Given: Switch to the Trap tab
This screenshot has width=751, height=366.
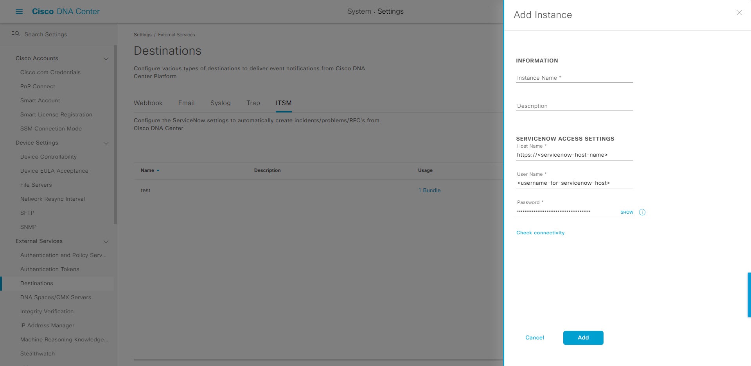Looking at the screenshot, I should tap(253, 103).
